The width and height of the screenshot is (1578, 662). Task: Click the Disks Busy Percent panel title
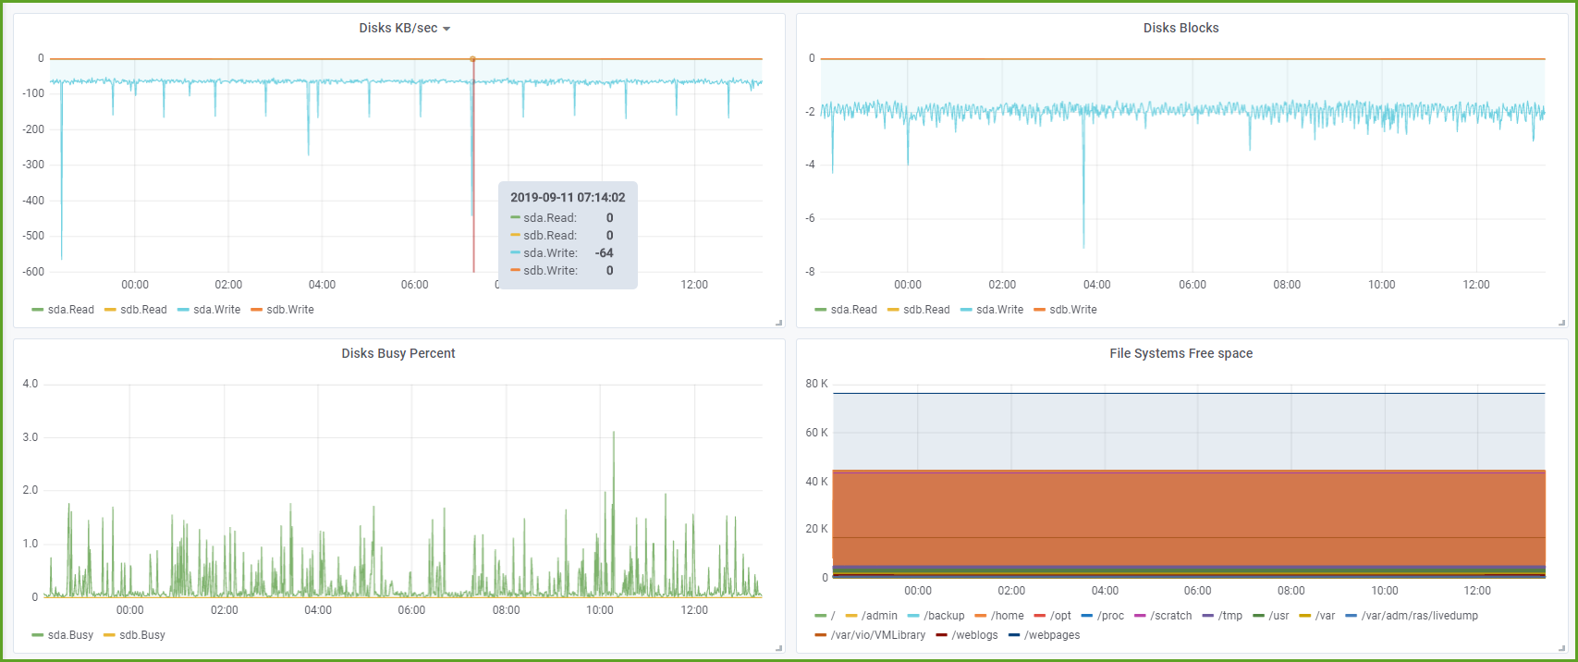click(x=398, y=353)
